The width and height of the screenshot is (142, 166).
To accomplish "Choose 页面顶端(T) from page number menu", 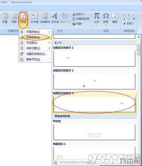I will tap(35, 32).
